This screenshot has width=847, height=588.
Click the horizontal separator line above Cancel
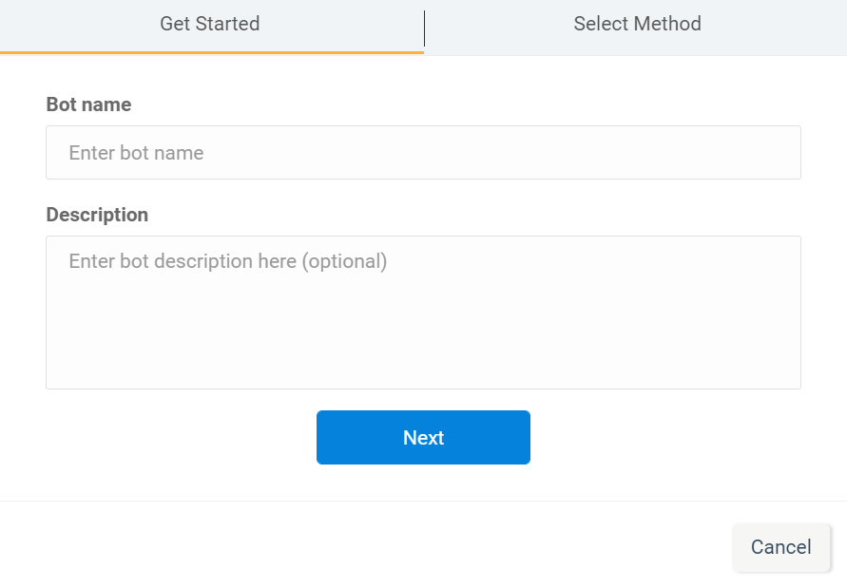click(x=423, y=501)
